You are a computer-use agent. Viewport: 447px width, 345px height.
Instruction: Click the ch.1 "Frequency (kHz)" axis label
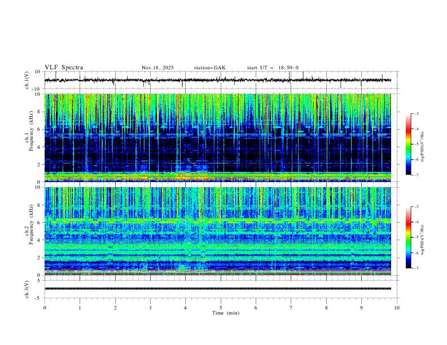(31, 131)
